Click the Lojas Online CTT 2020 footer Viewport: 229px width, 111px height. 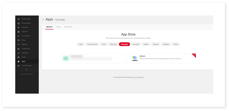click(x=27, y=74)
